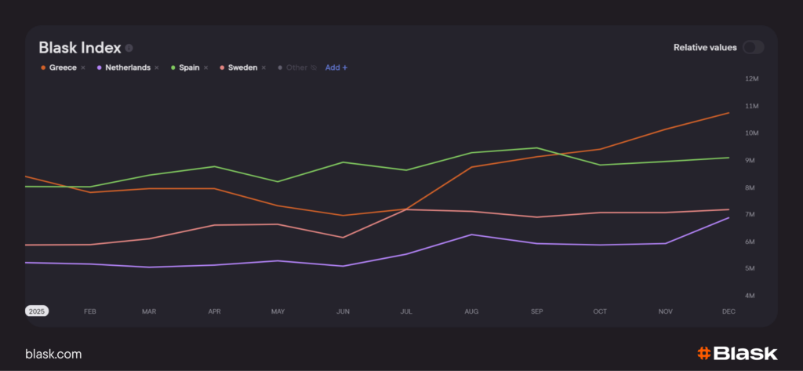Open the blask.com link

click(x=53, y=354)
